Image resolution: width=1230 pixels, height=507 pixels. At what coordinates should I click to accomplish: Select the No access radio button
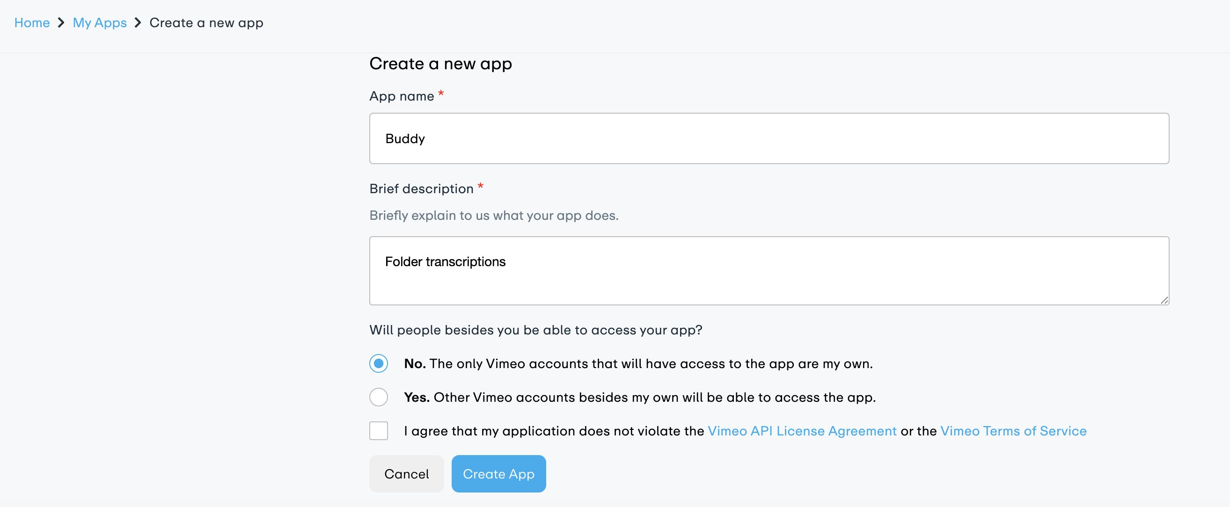(378, 363)
